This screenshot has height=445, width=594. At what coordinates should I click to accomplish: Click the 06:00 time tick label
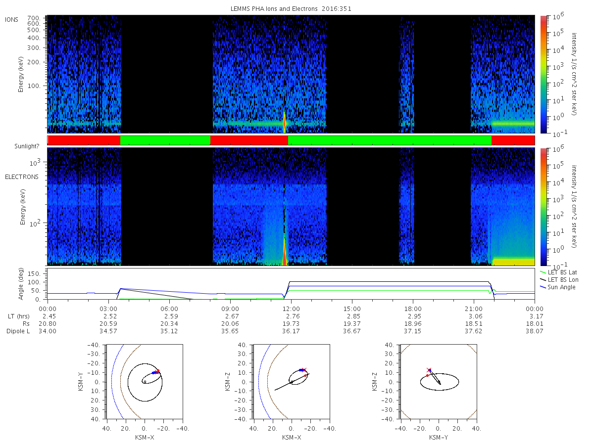click(169, 309)
